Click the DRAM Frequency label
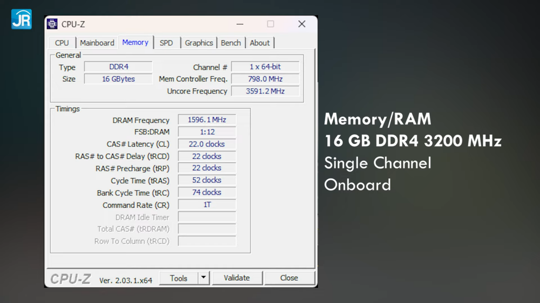Screen dimensions: 540x303 (141, 120)
